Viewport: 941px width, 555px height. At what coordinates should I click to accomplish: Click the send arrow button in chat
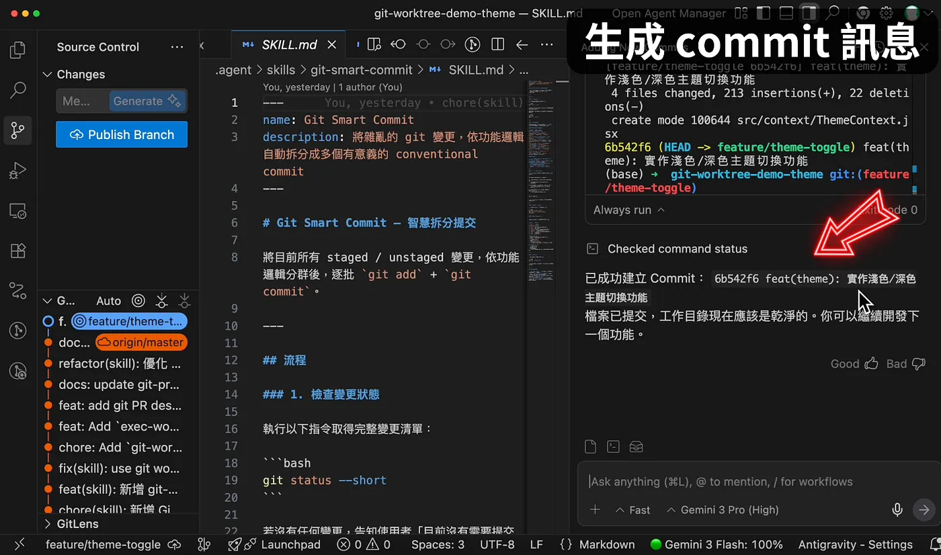click(924, 510)
